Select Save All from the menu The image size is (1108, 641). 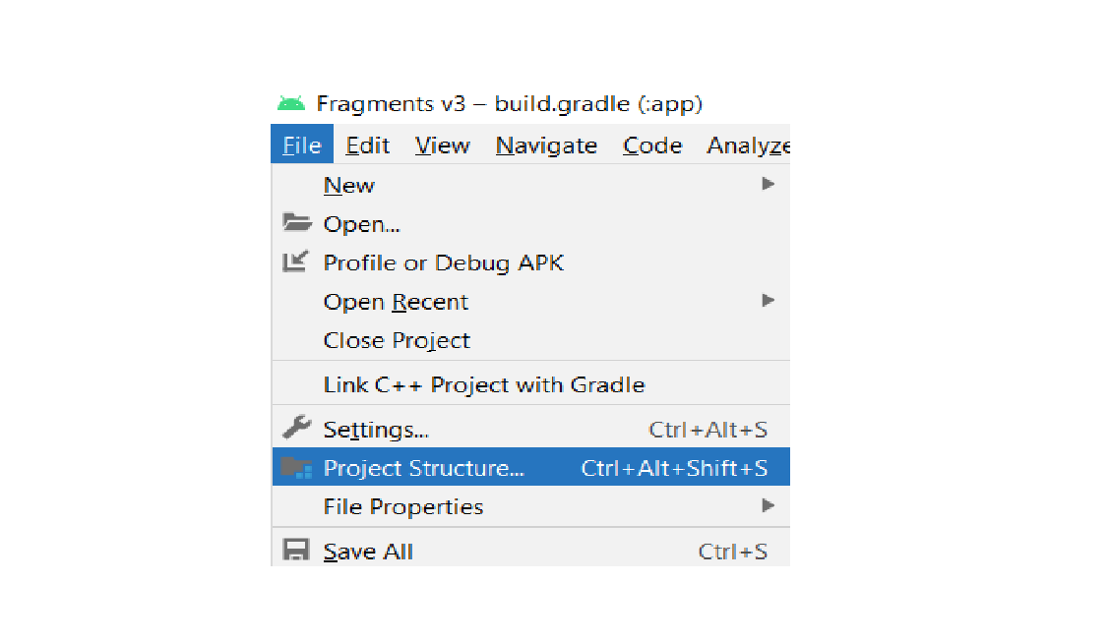click(x=368, y=551)
